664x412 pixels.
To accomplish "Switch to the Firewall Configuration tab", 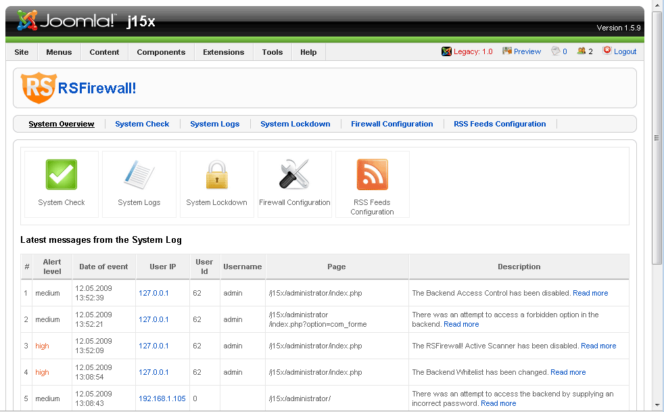I will click(x=392, y=124).
